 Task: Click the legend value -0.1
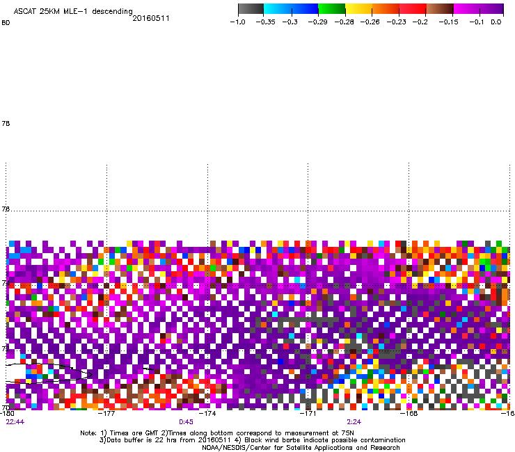[x=477, y=22]
